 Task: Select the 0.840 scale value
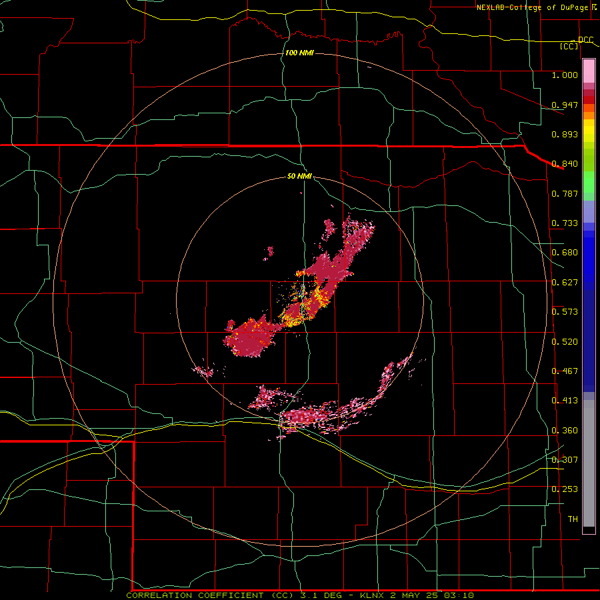click(x=565, y=164)
